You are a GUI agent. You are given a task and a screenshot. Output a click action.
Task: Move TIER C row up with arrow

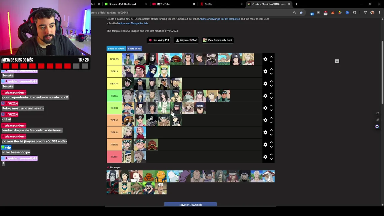(271, 118)
